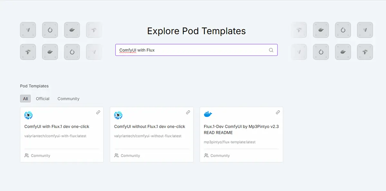The image size is (386, 191).
Task: Copy link icon on Mp3Pintyo template card
Action: [x=278, y=112]
